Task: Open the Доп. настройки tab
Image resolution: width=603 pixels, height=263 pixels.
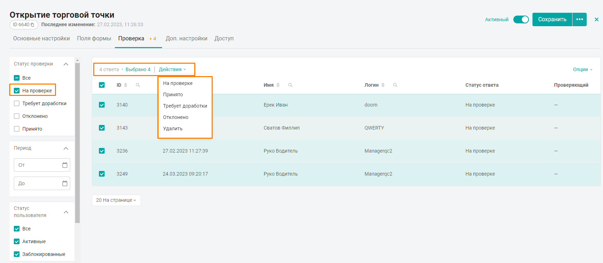Action: pyautogui.click(x=186, y=39)
